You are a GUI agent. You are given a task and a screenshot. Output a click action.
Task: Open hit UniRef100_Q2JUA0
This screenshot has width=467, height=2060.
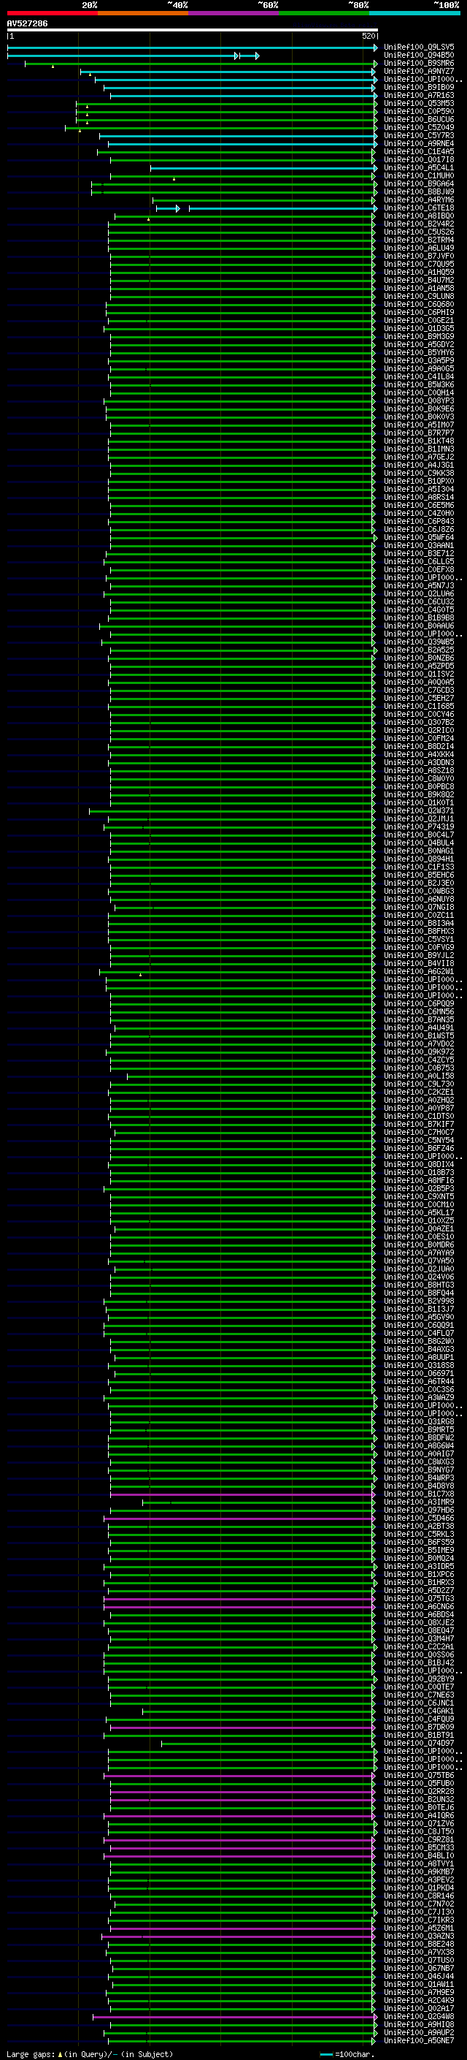click(x=418, y=1269)
